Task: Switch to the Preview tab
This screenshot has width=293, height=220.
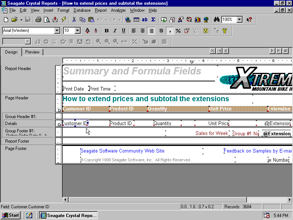Action: [32, 52]
